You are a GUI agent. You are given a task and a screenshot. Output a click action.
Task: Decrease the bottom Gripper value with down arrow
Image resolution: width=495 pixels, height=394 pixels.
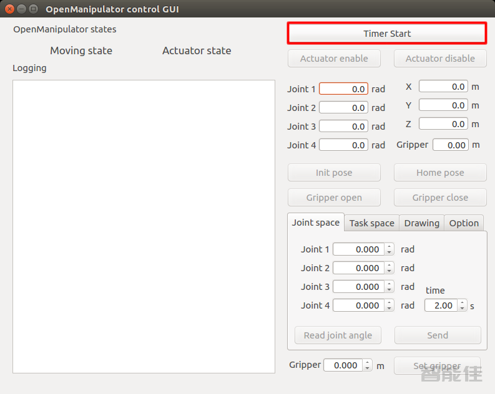pos(368,368)
